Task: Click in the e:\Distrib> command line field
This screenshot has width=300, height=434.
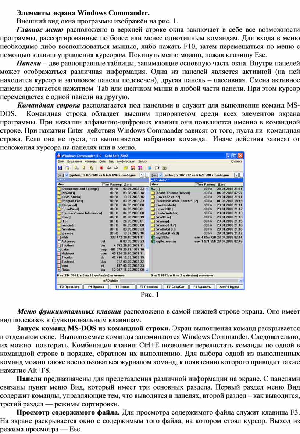Action: coord(179,281)
